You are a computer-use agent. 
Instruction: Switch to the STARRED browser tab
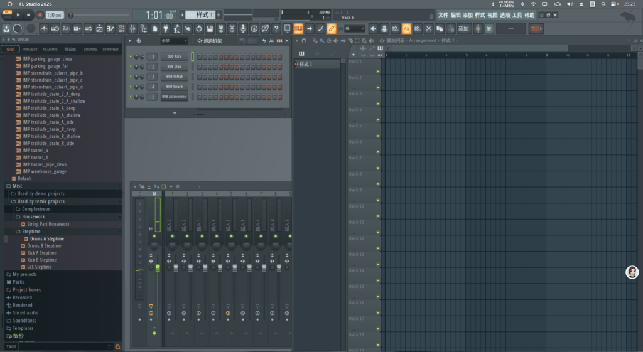pos(111,49)
